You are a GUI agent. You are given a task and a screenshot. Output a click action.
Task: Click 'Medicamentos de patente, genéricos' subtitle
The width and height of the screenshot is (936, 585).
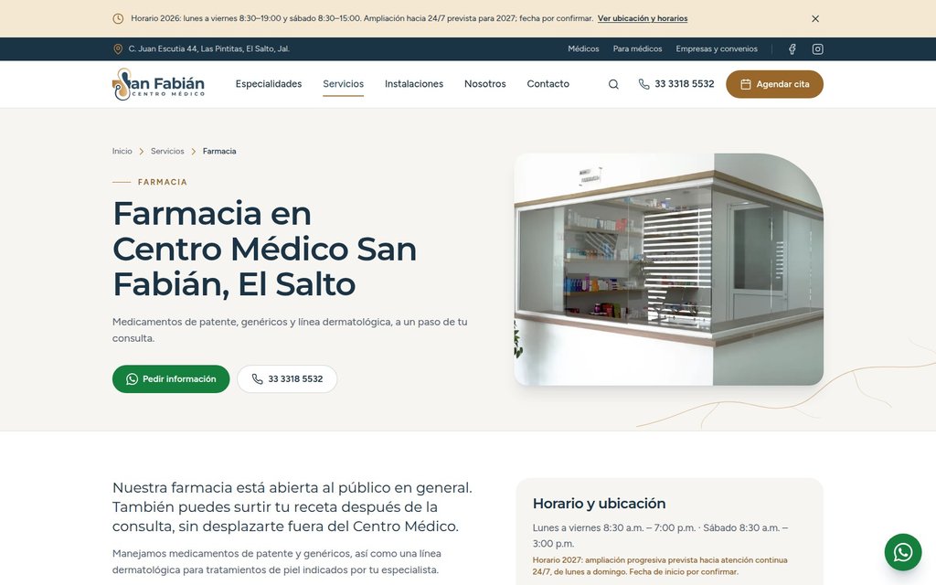[x=290, y=330]
